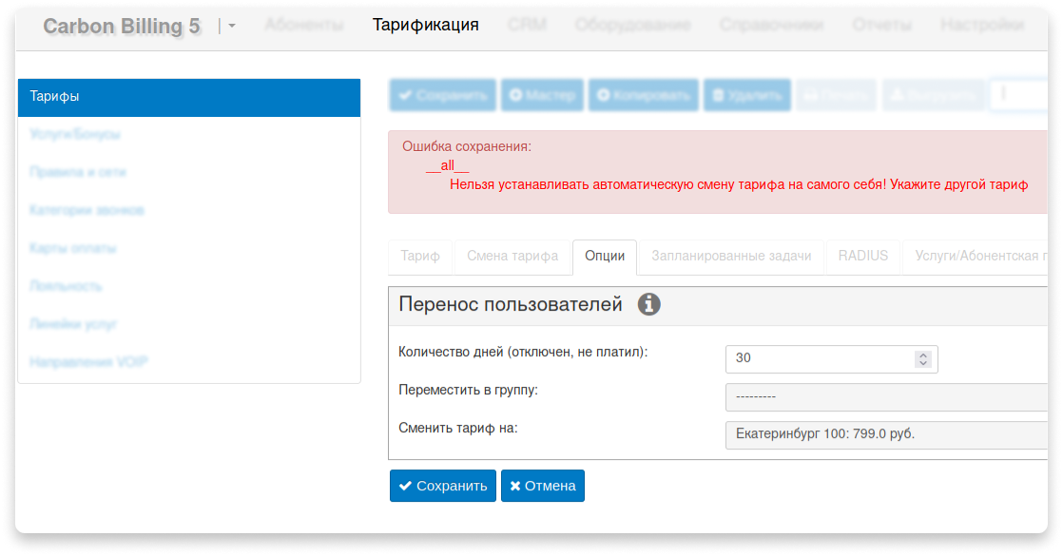Click the Carbon Billing 5 logo

[122, 26]
